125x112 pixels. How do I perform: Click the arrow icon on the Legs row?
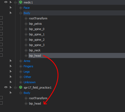pos(11,71)
